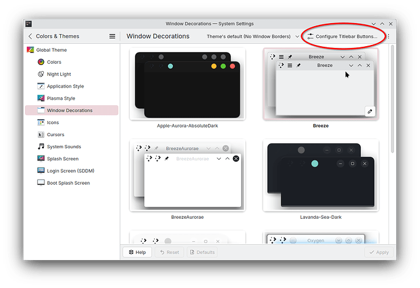Click the sliders icon on Configure Titlebar Buttons
The height and width of the screenshot is (288, 420).
click(310, 36)
